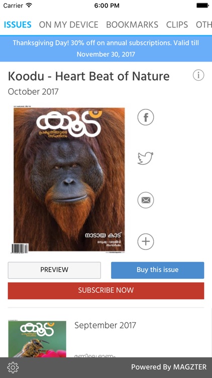Preview the October 2017 issue
The width and height of the screenshot is (212, 378).
tap(54, 270)
